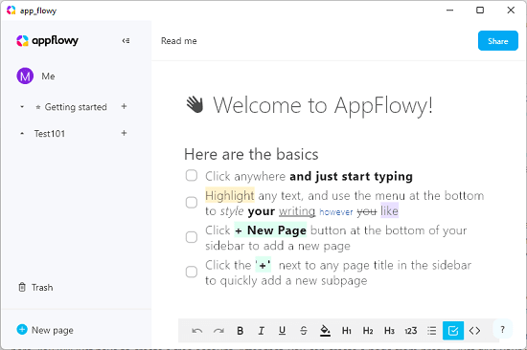Open the help question mark button

(502, 330)
